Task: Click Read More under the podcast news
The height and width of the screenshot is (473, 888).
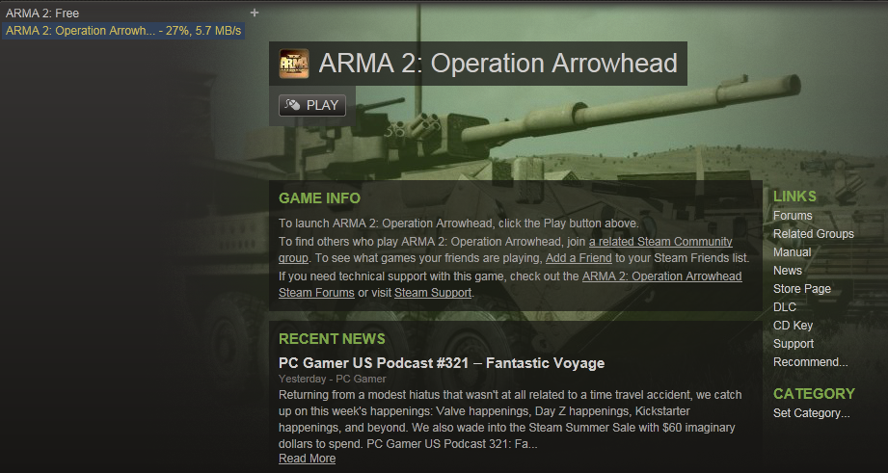Action: click(x=307, y=459)
